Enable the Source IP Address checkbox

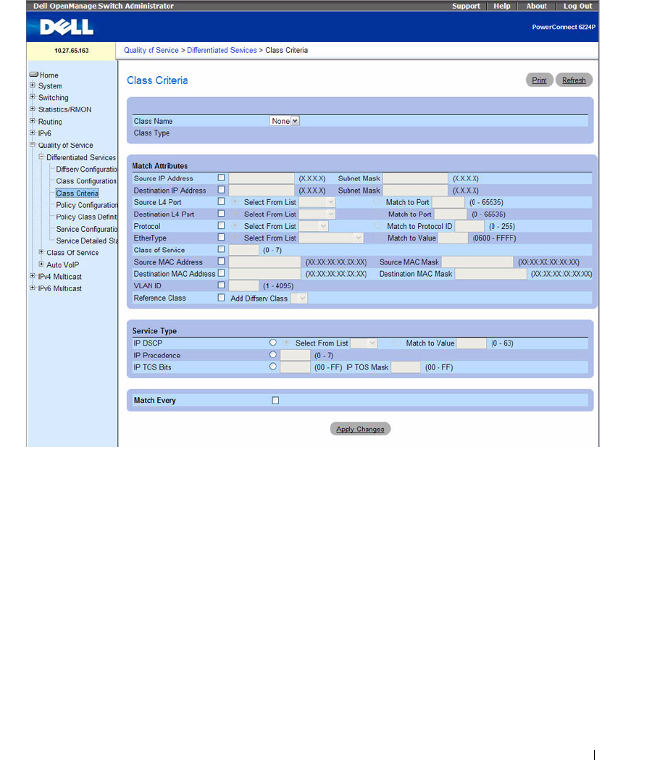tap(221, 178)
